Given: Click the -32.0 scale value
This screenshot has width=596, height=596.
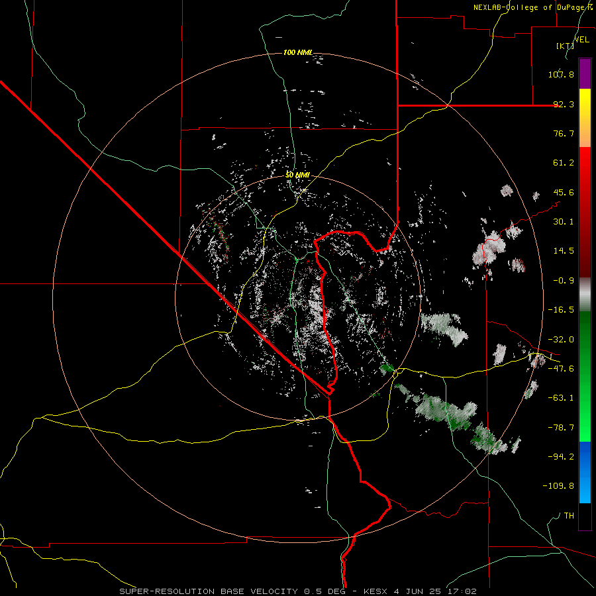Looking at the screenshot, I should coord(561,340).
